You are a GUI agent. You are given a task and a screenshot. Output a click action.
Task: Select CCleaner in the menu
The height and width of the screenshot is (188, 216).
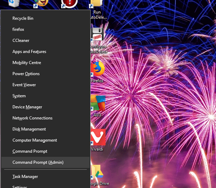coord(45,41)
